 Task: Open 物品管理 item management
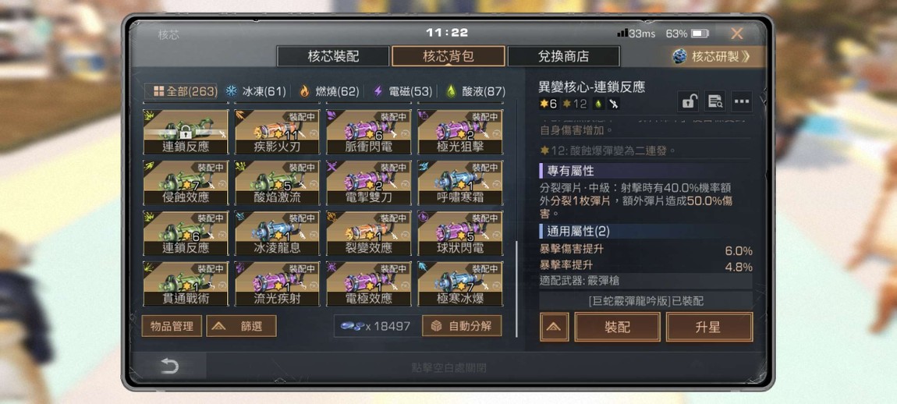172,326
